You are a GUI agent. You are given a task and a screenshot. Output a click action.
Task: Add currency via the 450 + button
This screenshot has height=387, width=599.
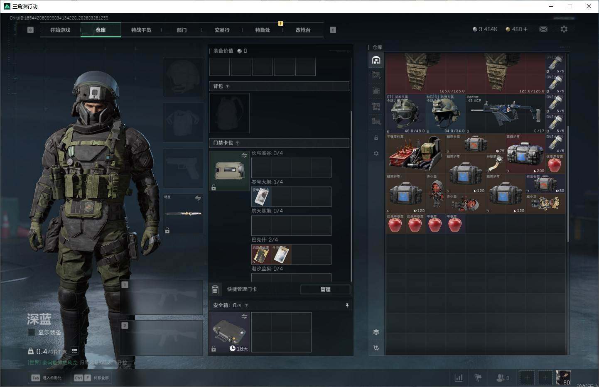pos(516,29)
